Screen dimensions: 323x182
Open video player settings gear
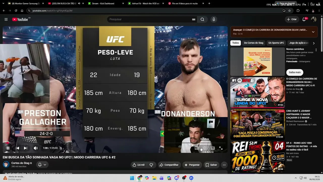pyautogui.click(x=205, y=148)
